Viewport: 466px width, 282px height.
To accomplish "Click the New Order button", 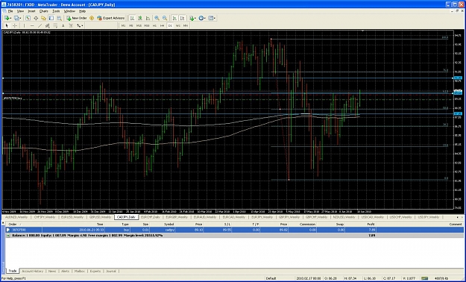I will click(x=76, y=18).
